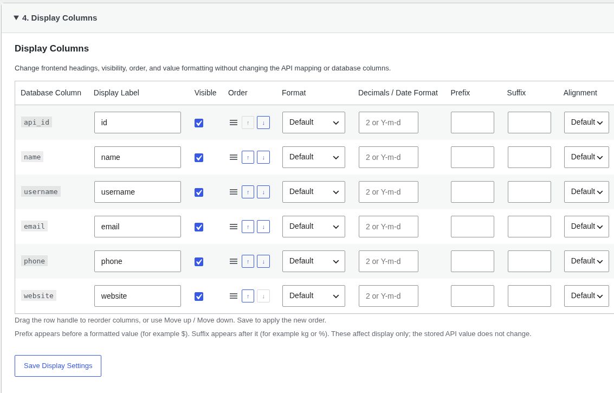Open Alignment dropdown for email

586,227
